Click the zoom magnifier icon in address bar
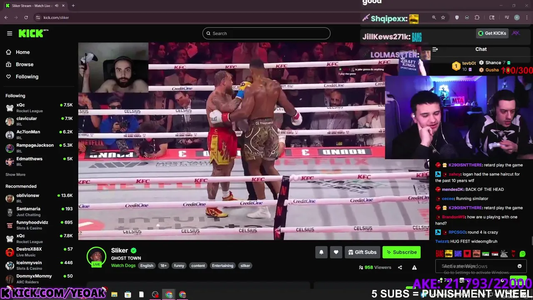The image size is (533, 300). (434, 17)
